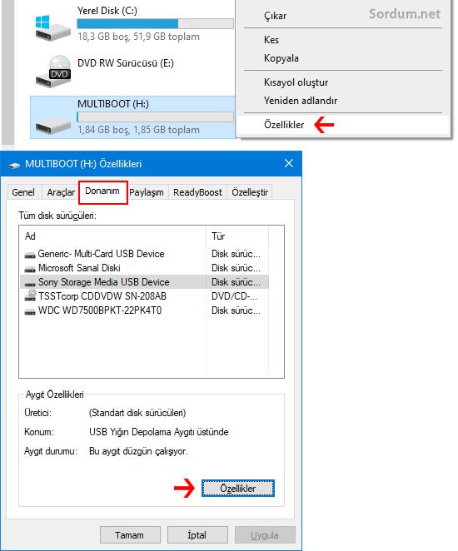
Task: Switch to the ReadyBoost tab
Action: click(197, 192)
